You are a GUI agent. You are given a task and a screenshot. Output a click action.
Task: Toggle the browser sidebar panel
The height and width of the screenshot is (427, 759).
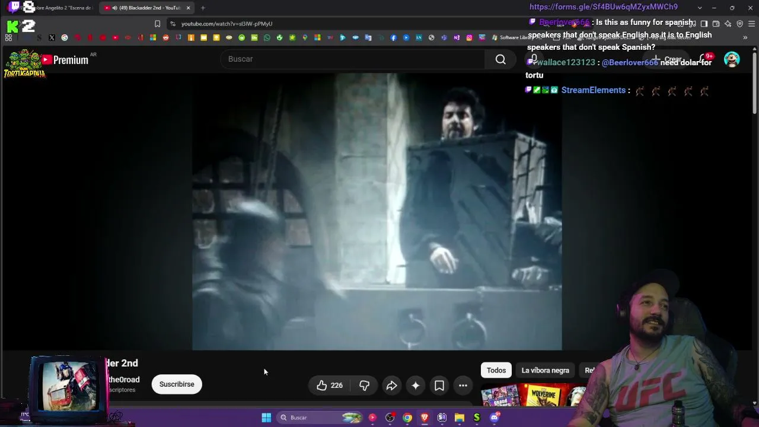coord(704,24)
